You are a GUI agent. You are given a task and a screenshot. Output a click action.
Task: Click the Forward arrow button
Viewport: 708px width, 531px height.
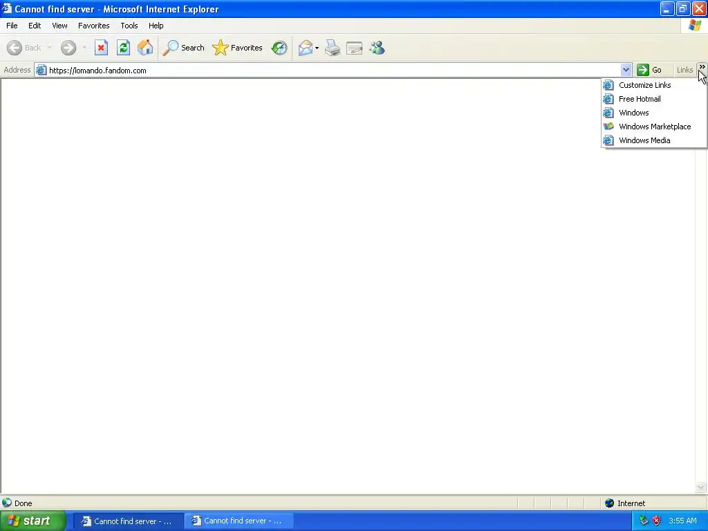click(x=68, y=48)
